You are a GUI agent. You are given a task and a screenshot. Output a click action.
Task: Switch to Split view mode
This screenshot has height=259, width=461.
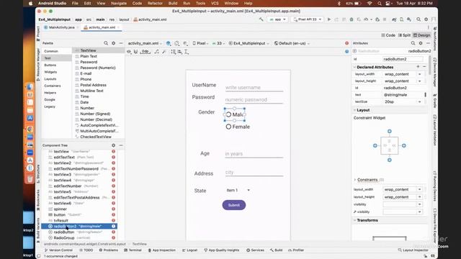tap(404, 35)
